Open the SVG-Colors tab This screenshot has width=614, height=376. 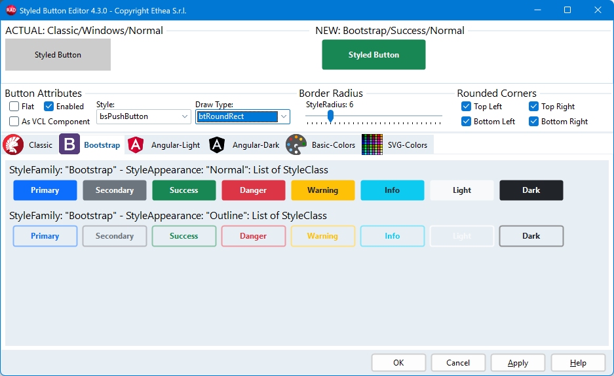396,145
